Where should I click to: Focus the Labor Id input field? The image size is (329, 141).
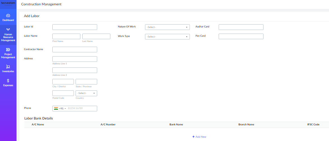pyautogui.click(x=74, y=27)
